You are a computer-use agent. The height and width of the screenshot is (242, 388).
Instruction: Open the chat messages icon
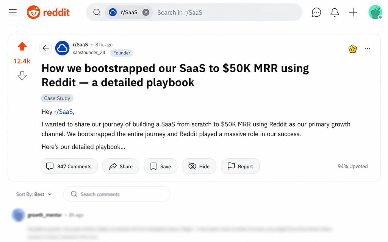coord(316,12)
